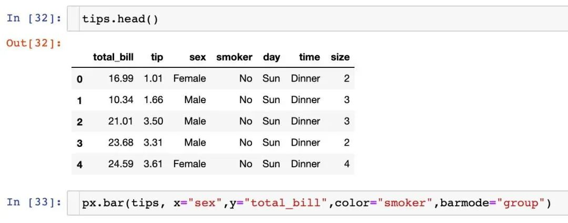Select the In [32] prompt label
The width and height of the screenshot is (568, 223).
[x=34, y=18]
